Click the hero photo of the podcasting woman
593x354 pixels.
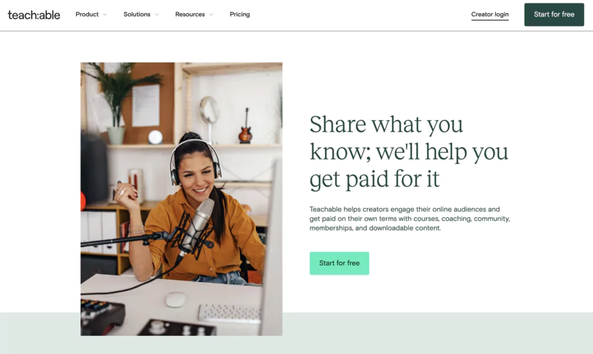point(182,199)
